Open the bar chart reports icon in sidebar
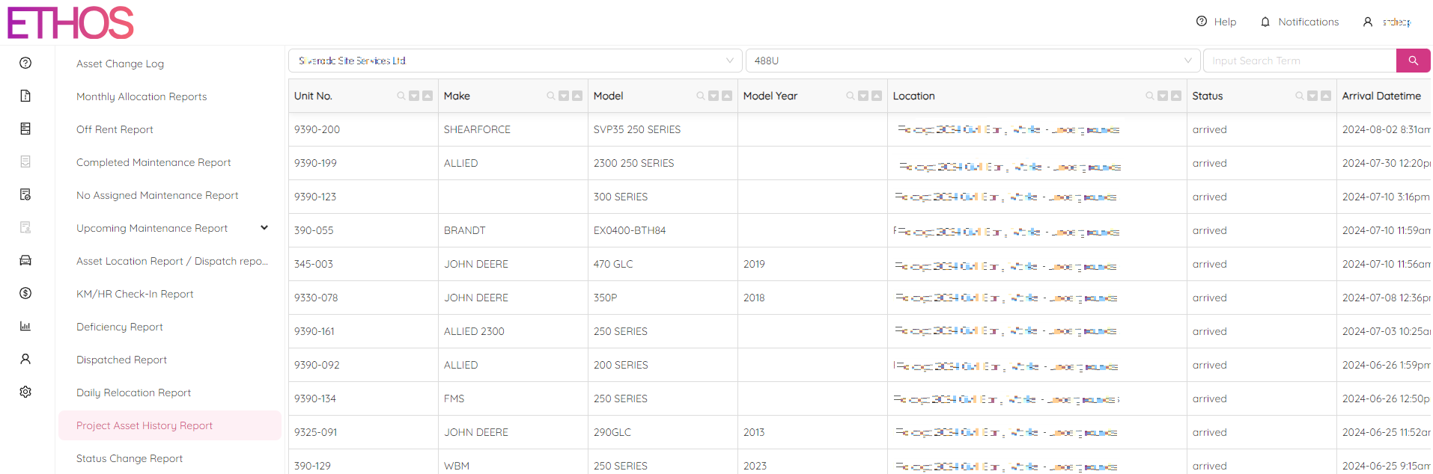 (25, 326)
